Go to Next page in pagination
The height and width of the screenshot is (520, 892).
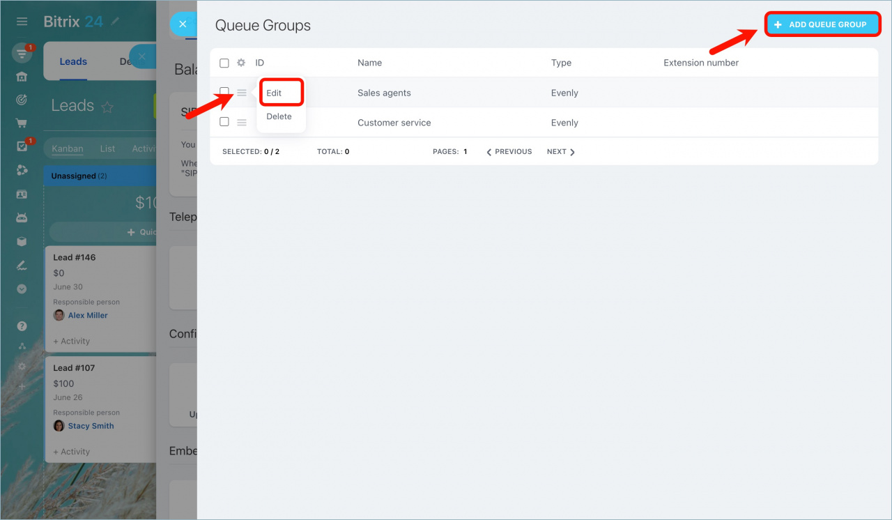(x=561, y=151)
